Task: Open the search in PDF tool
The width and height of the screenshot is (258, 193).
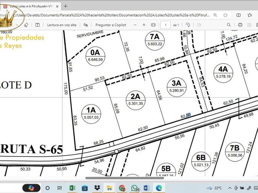Action: [229, 25]
